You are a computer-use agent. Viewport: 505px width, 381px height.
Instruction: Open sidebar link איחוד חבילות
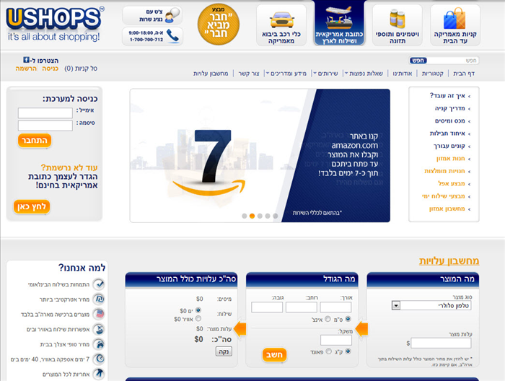click(447, 133)
